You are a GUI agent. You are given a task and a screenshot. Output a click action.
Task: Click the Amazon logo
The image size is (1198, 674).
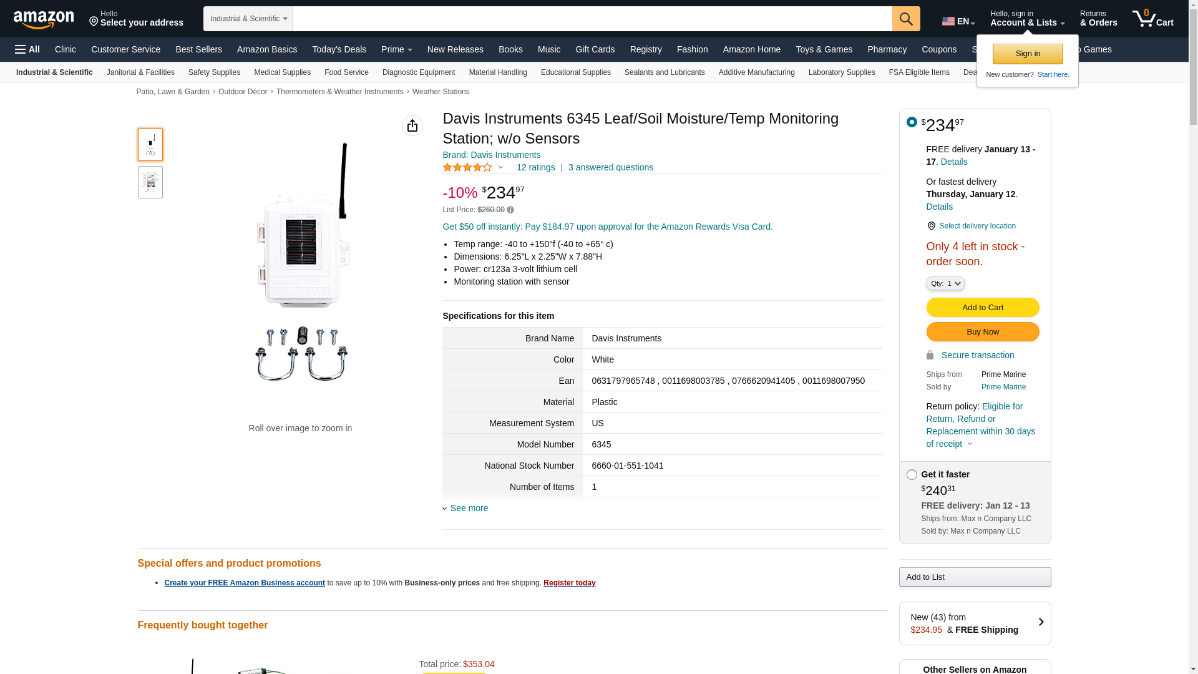pyautogui.click(x=44, y=19)
